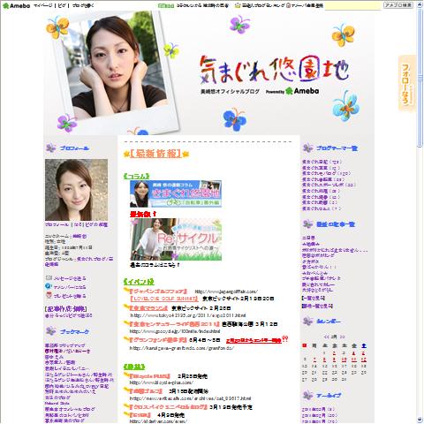Select calendar date 4

353,353
